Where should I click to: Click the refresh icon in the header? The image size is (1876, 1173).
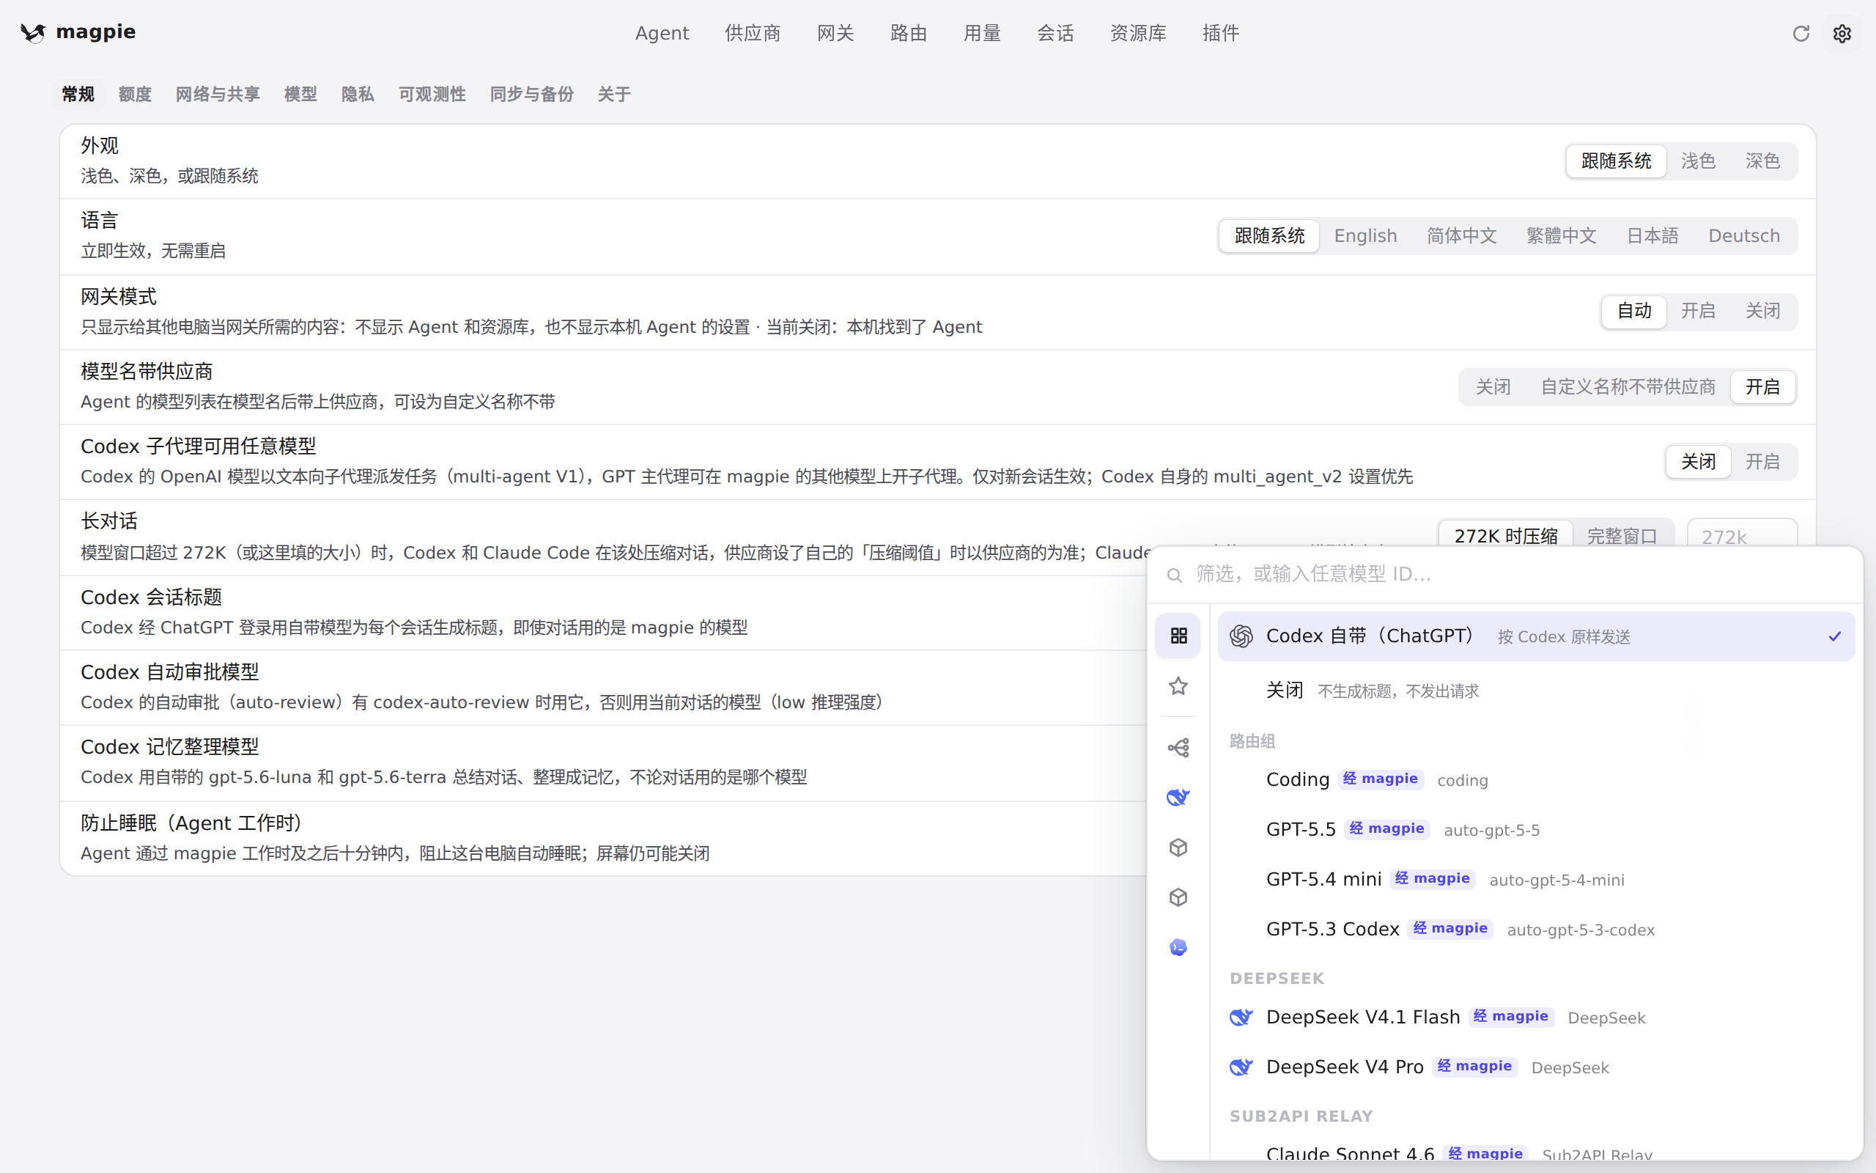[1801, 34]
